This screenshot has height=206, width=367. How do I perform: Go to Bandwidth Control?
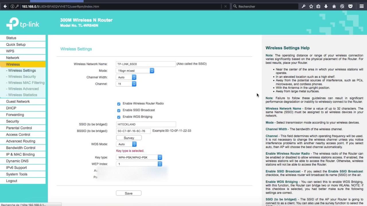click(23, 148)
